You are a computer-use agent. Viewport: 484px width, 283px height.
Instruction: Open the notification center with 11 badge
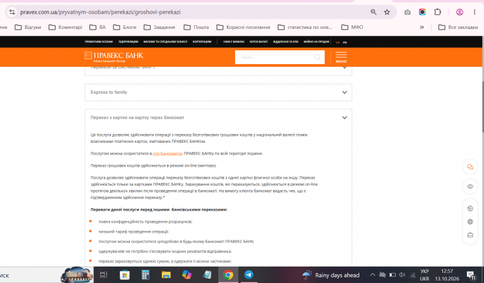[x=471, y=275]
